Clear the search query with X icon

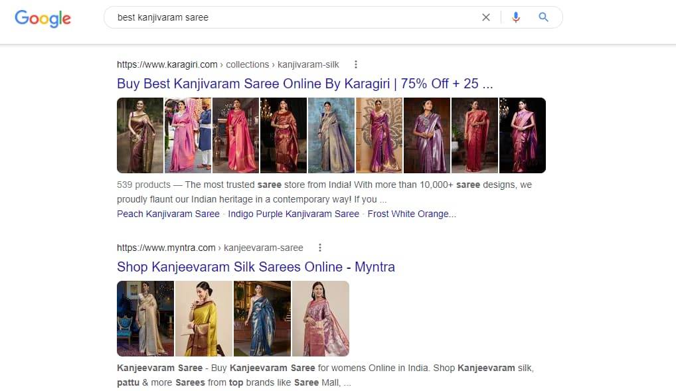[486, 17]
